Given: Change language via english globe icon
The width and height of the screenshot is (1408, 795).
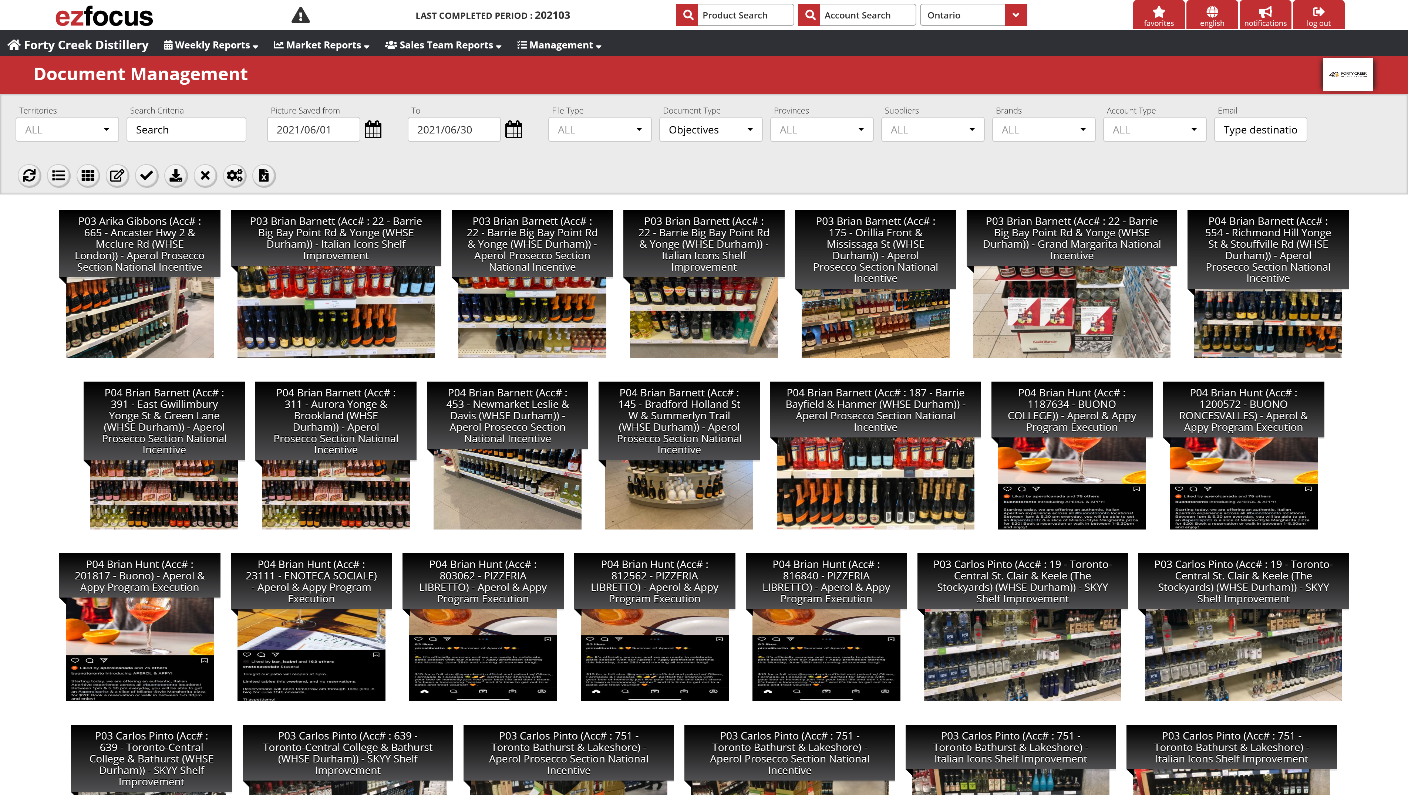Looking at the screenshot, I should coord(1212,15).
